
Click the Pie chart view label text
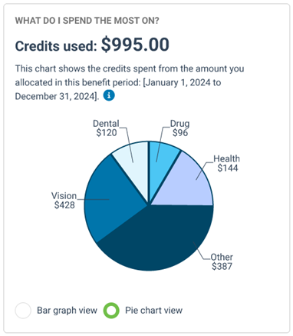(x=153, y=311)
